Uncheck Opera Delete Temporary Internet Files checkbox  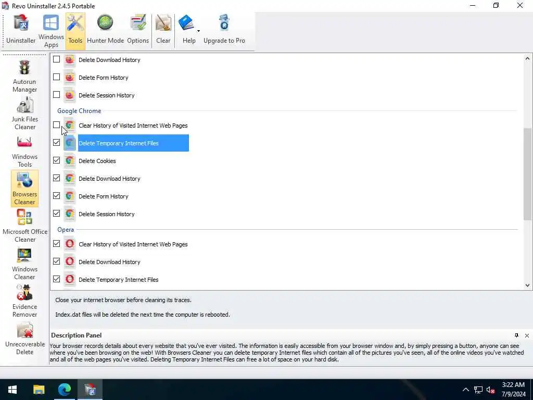click(x=56, y=279)
